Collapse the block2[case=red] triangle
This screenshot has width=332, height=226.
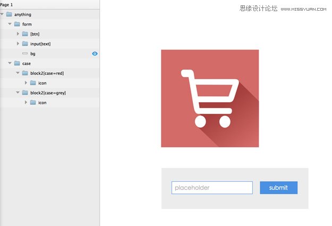18,73
